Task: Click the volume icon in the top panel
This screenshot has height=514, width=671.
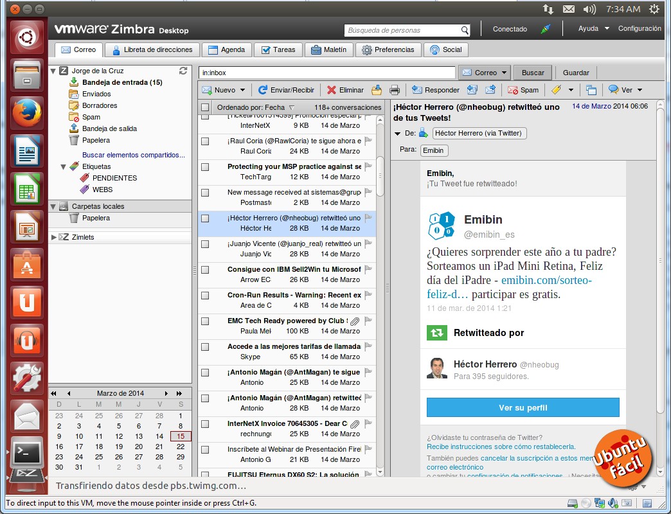Action: (x=589, y=9)
